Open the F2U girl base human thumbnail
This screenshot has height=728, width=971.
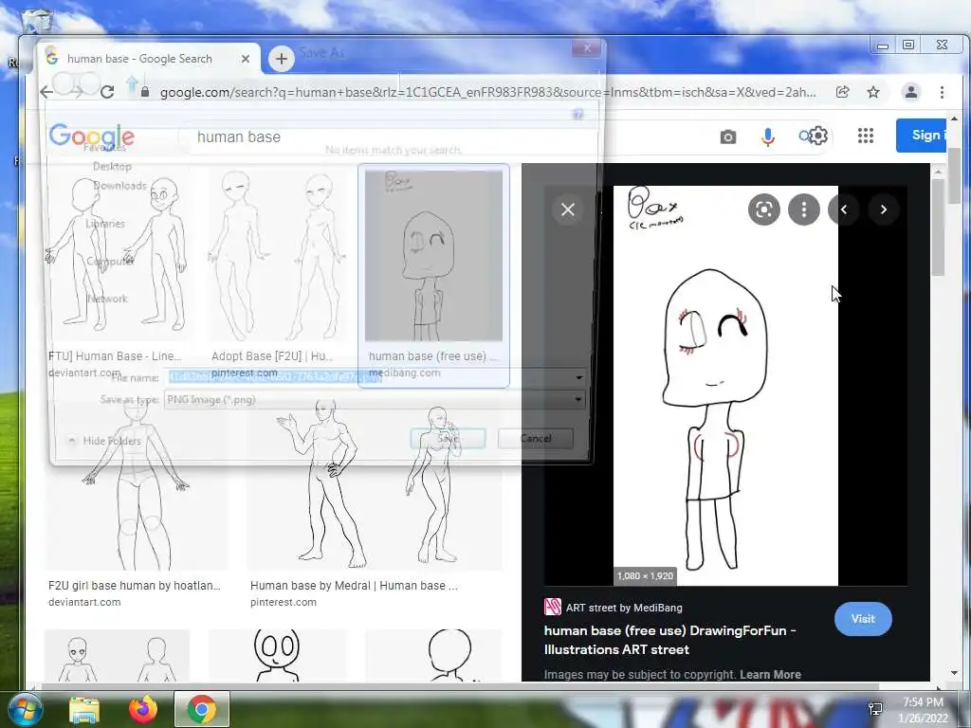click(x=137, y=486)
